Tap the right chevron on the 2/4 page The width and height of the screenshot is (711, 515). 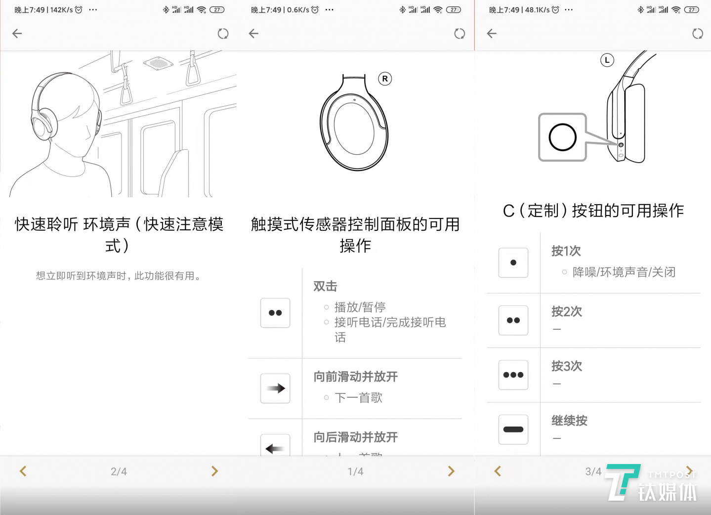214,471
